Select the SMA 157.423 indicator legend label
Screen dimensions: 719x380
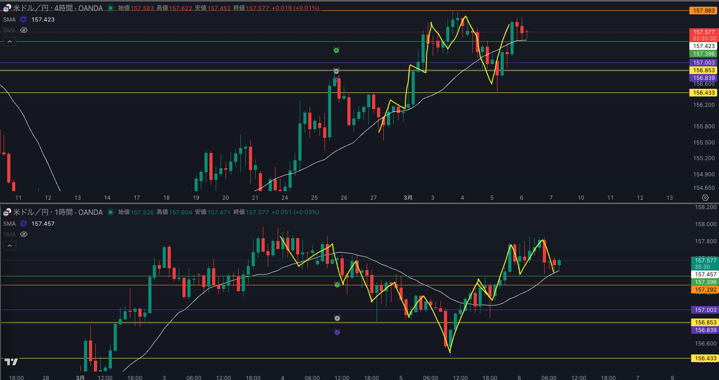coord(9,20)
